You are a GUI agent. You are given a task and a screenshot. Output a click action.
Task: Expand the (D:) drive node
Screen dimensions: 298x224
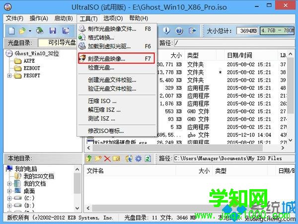coord(9,206)
